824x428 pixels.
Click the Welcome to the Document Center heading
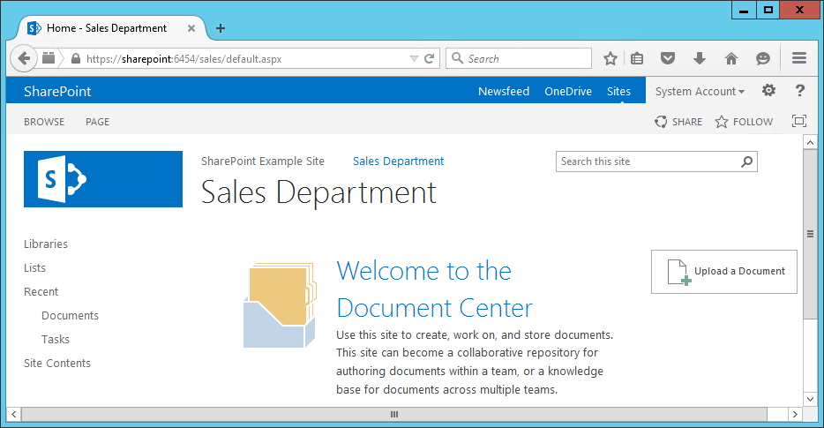coord(434,289)
